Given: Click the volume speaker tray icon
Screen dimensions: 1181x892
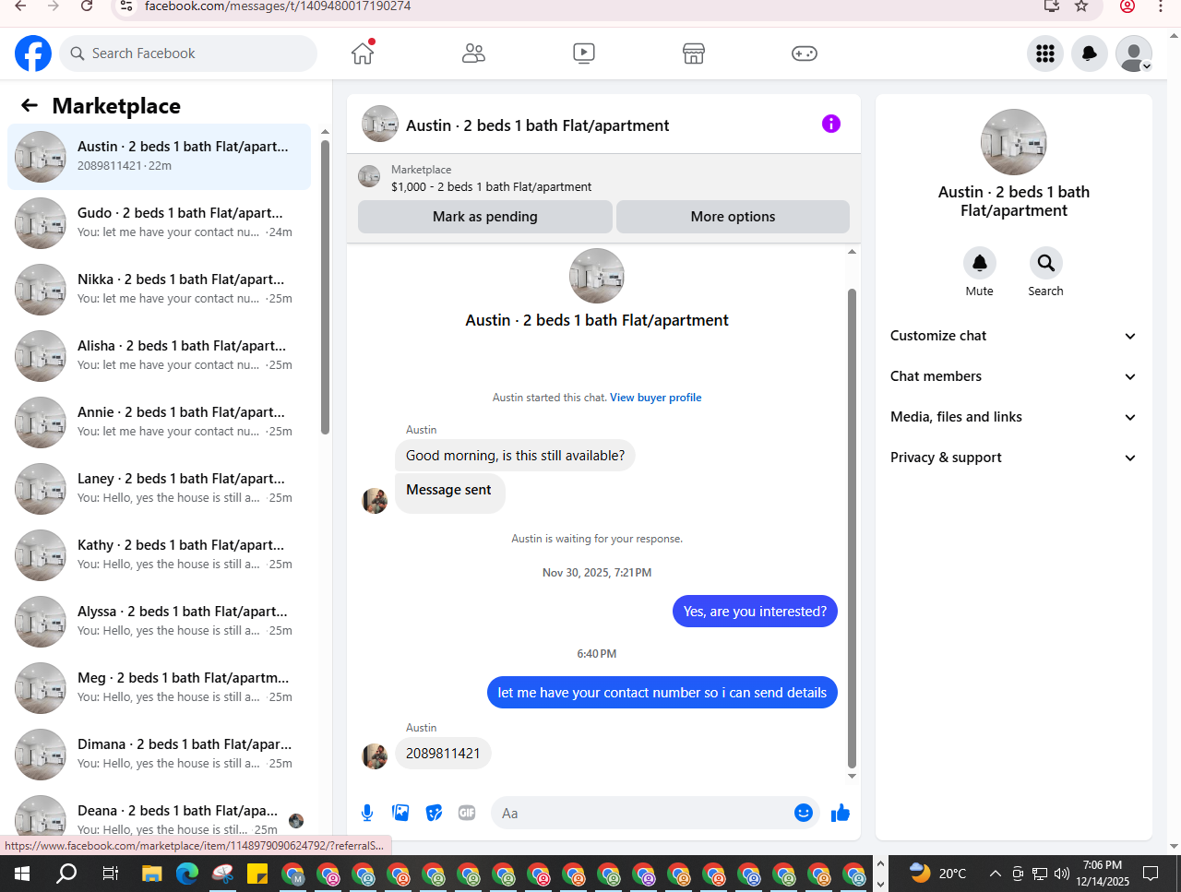Looking at the screenshot, I should 1062,874.
